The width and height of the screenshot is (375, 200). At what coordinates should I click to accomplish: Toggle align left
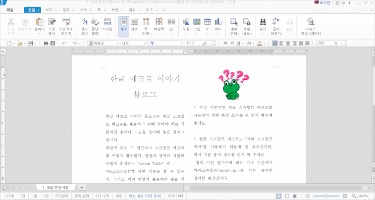[x=282, y=43]
